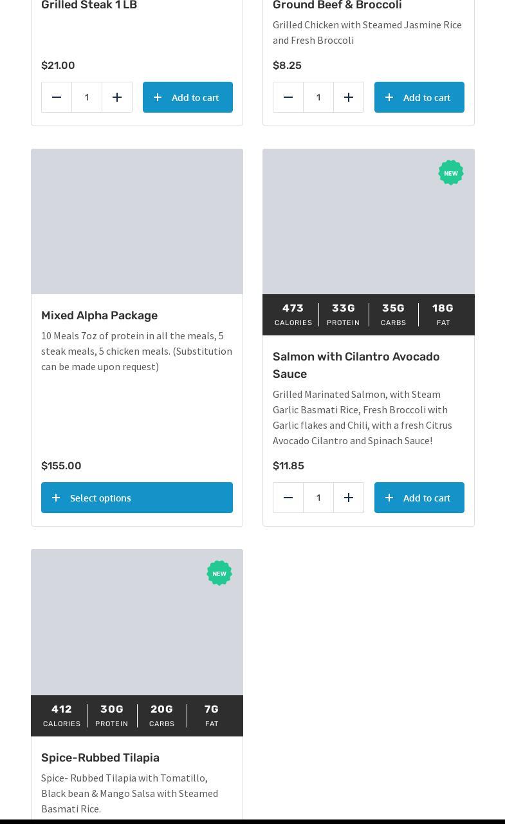Screen dimensions: 505x824
Task: Add Grilled Steak 1 LB to cart
Action: [x=188, y=97]
